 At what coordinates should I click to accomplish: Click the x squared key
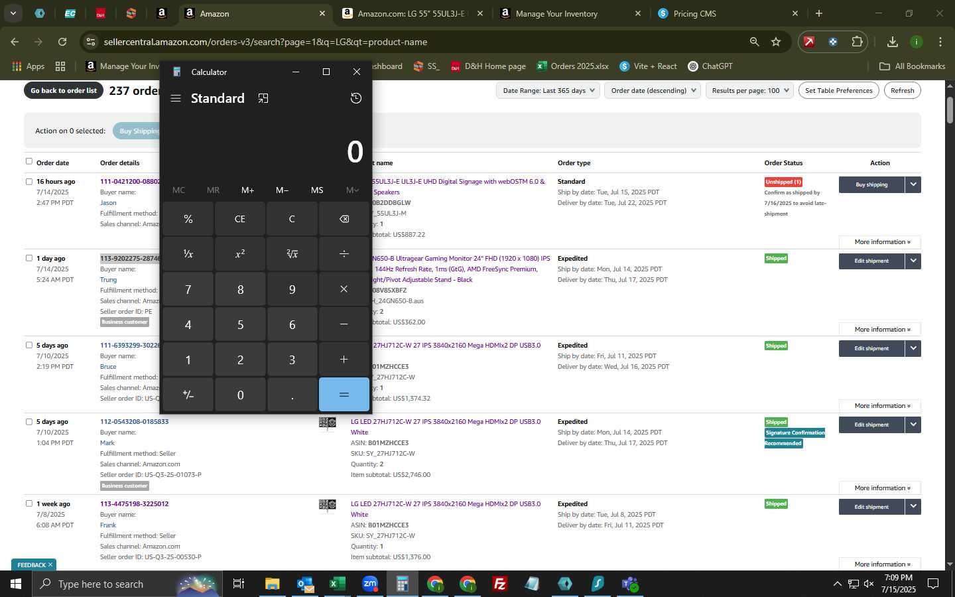pyautogui.click(x=240, y=254)
